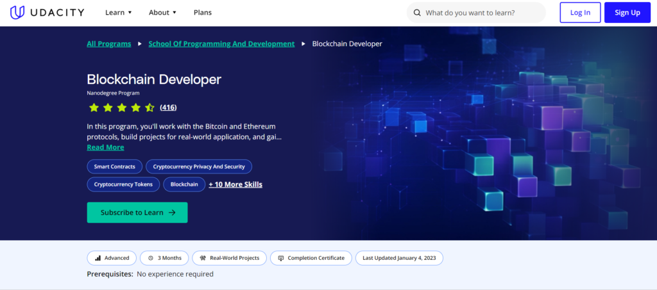Image resolution: width=657 pixels, height=290 pixels.
Task: Click the certificate icon beside Completion Certificate
Action: (x=281, y=258)
